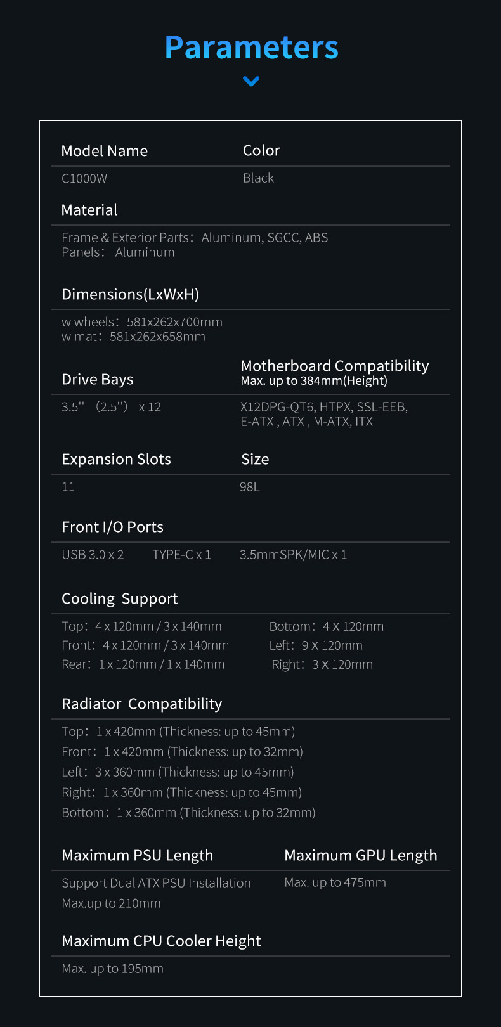Screen dimensions: 501x1027
Task: Click the Left 3 x 360mm radiator line
Action: coord(178,772)
